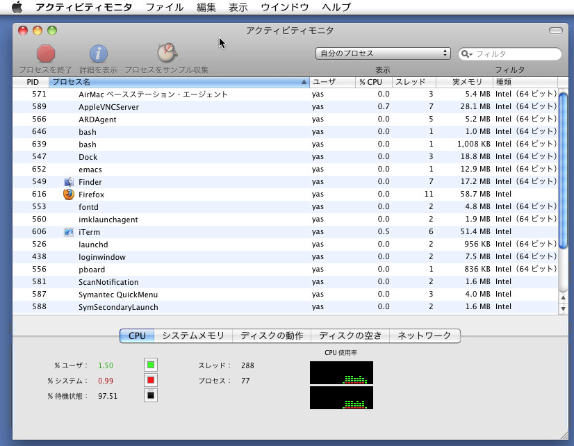Image resolution: width=574 pixels, height=446 pixels.
Task: Click the プロセス count 77
Action: [x=245, y=381]
